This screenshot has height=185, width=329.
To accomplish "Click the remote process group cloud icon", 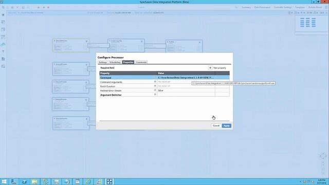I will click(x=3, y=44).
